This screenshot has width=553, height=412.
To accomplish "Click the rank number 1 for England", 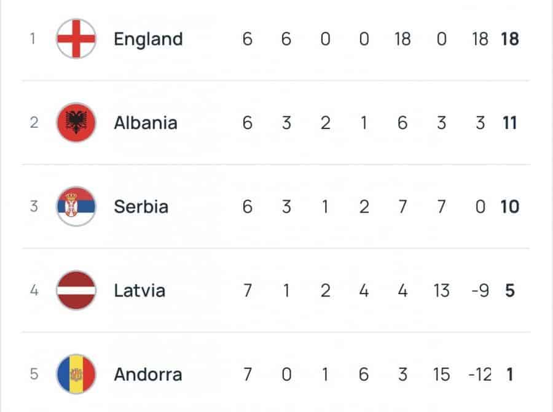I will (34, 39).
